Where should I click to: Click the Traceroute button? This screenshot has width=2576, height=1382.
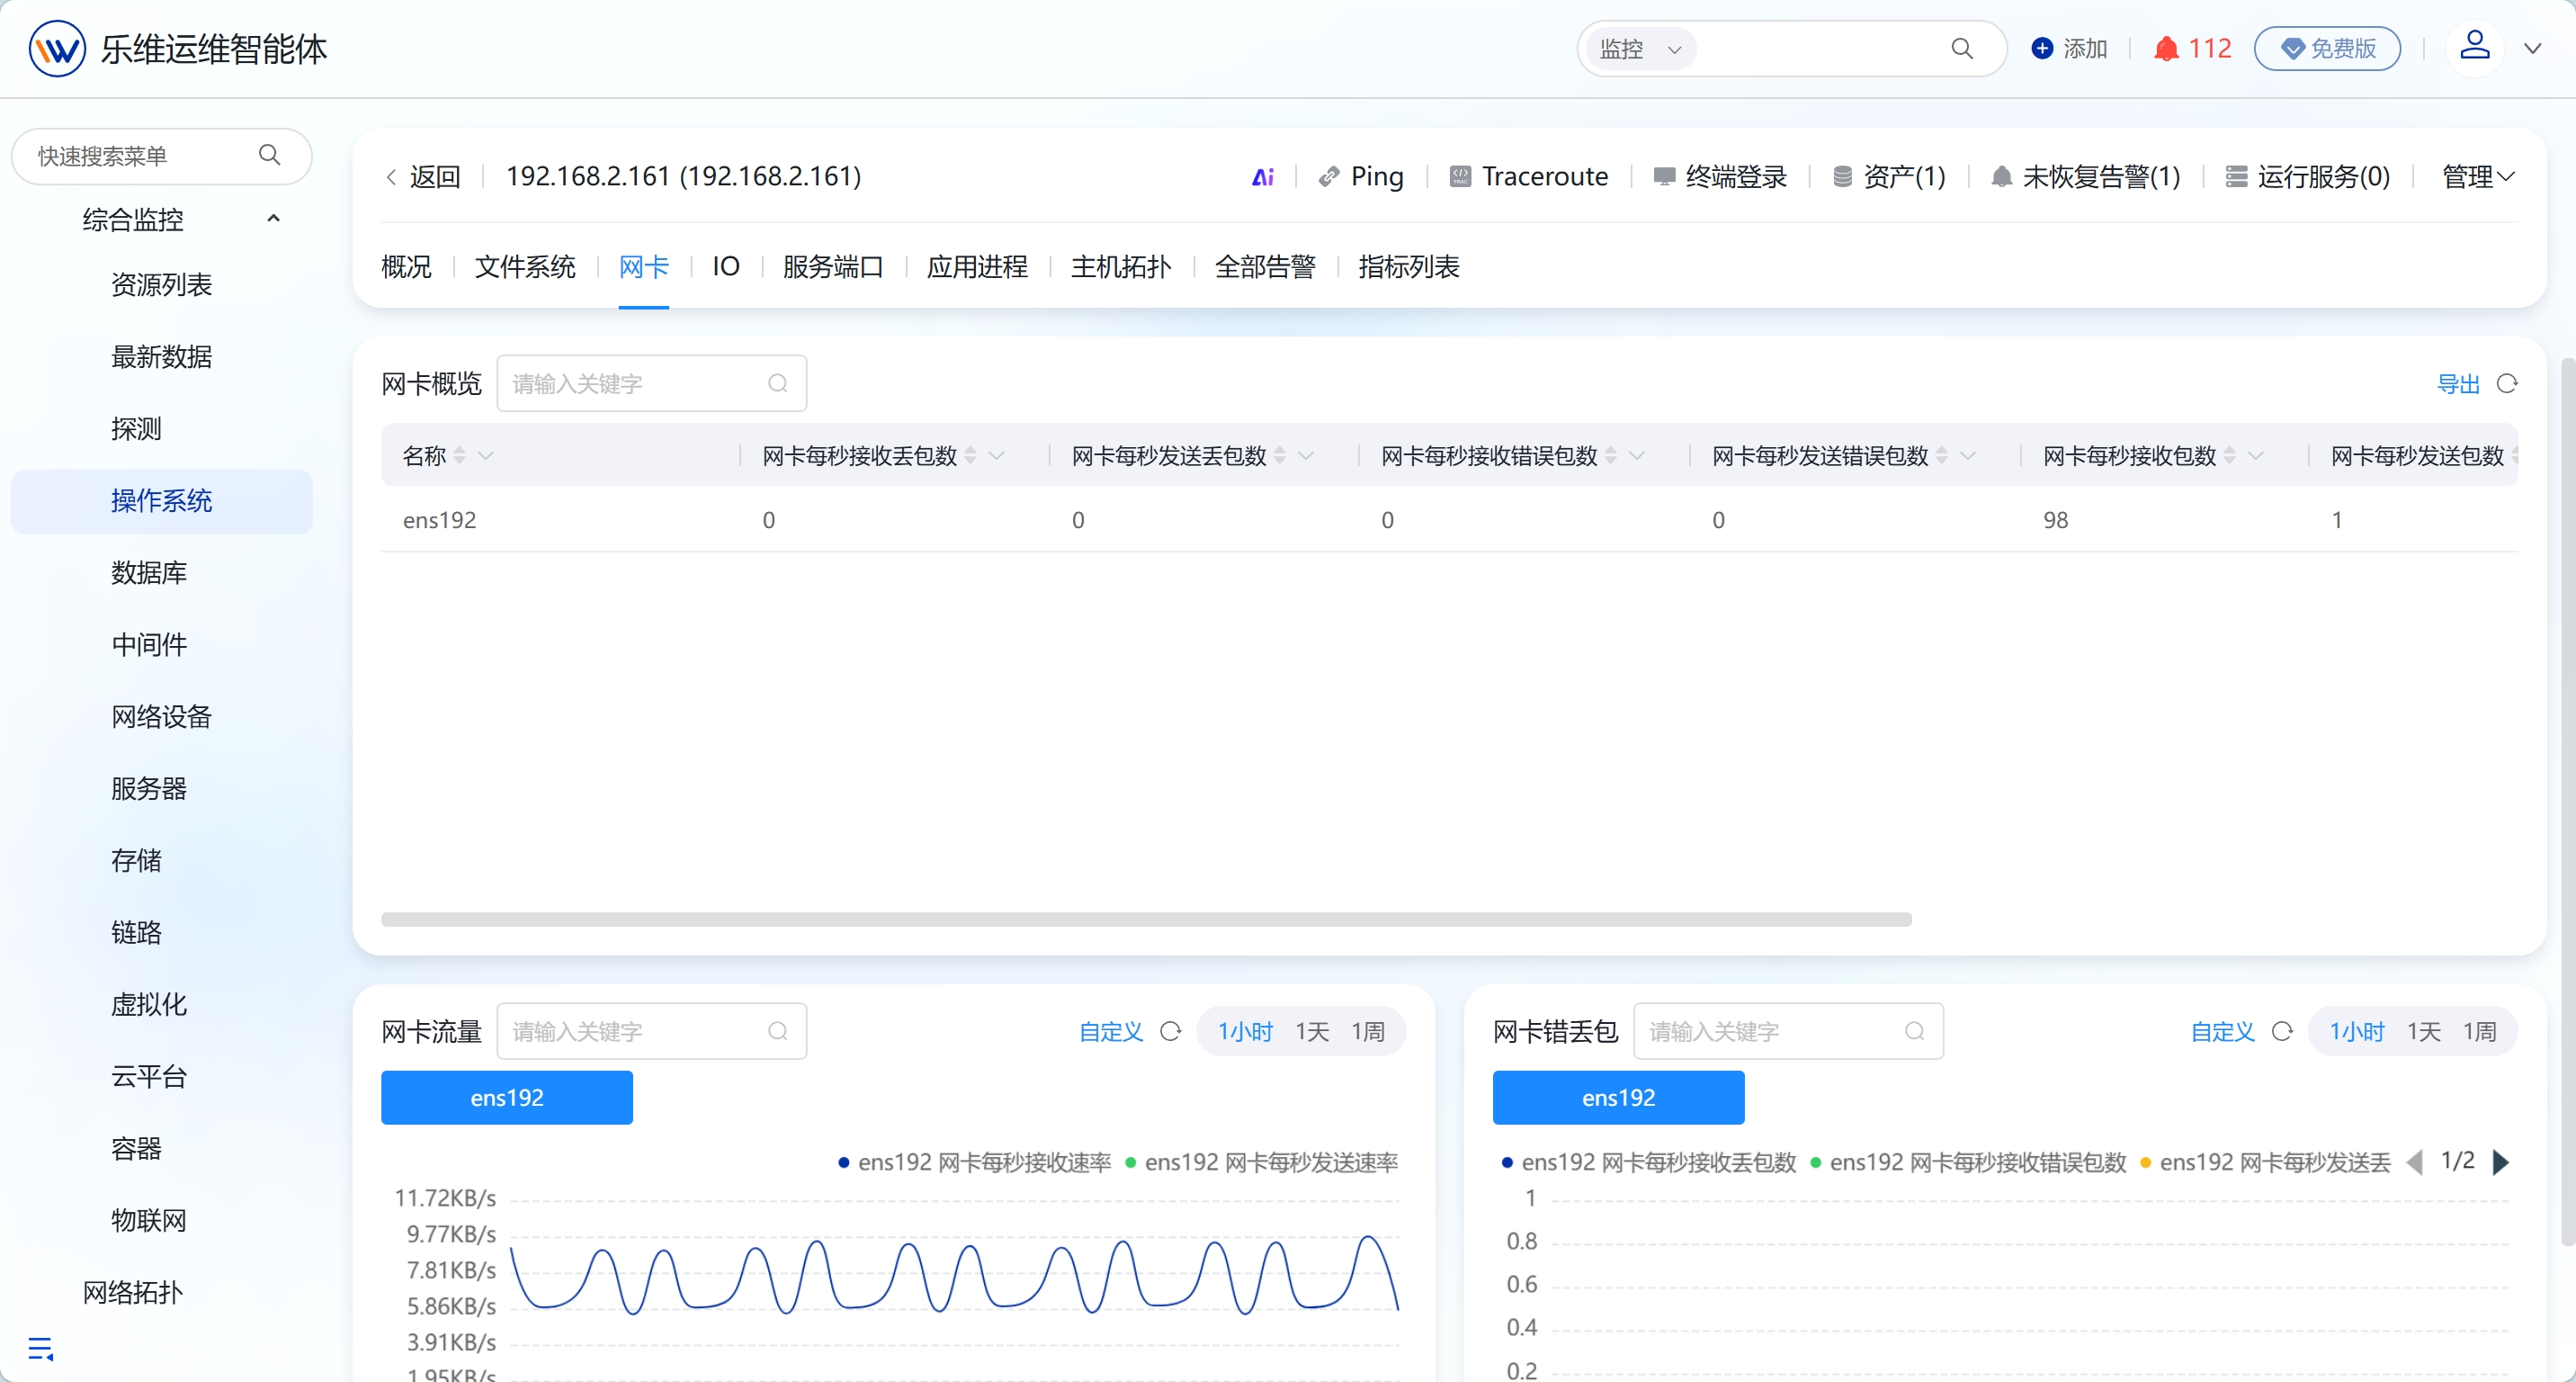click(x=1529, y=177)
